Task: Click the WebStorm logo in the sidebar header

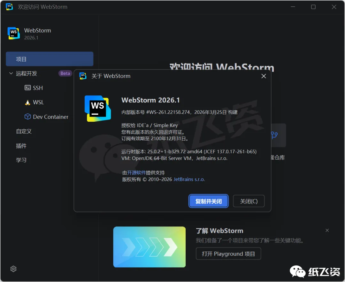Action: 14,33
